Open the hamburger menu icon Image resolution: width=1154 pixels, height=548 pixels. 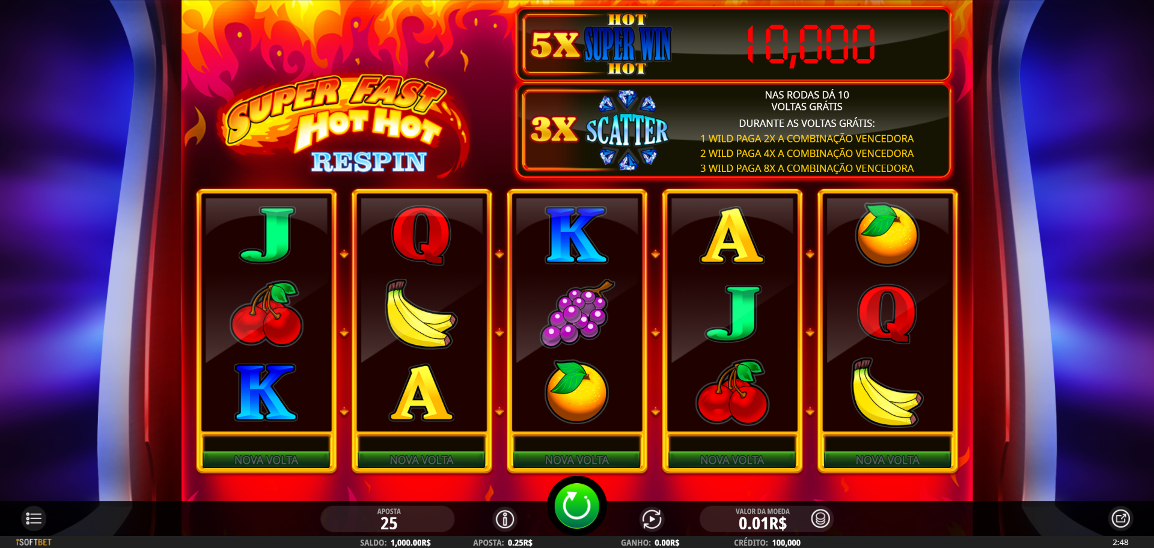click(34, 519)
